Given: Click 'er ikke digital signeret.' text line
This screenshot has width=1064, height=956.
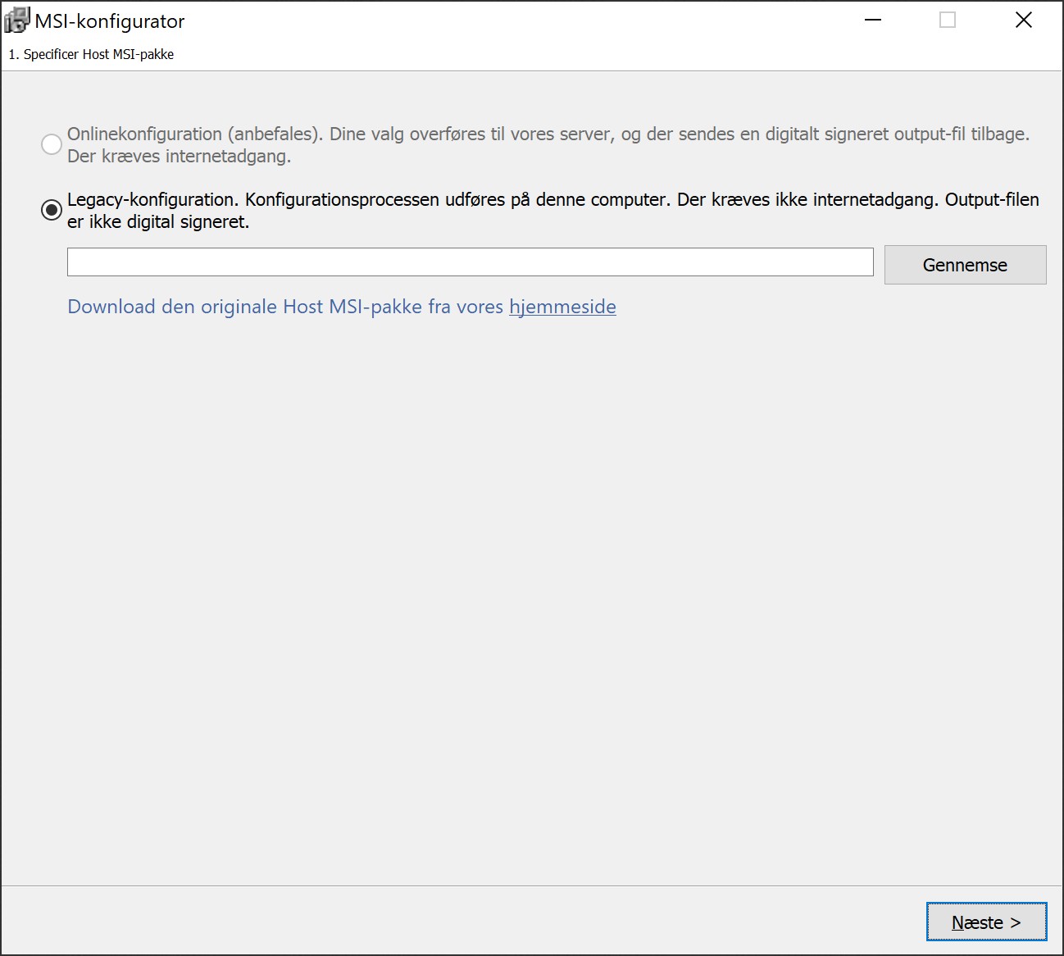Looking at the screenshot, I should (x=158, y=222).
